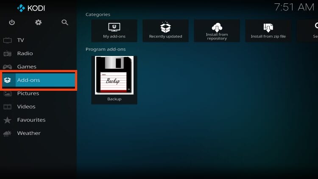Click the Kodi logo
Image resolution: width=318 pixels, height=179 pixels.
coord(31,8)
